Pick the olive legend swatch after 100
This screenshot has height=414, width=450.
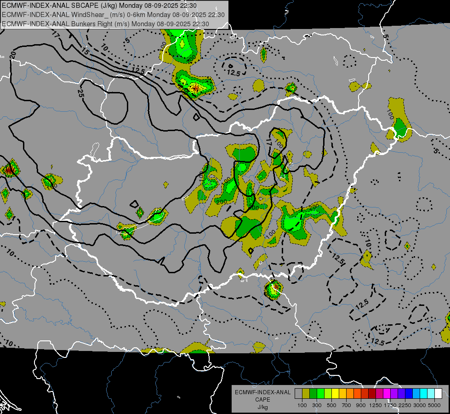tap(306, 393)
